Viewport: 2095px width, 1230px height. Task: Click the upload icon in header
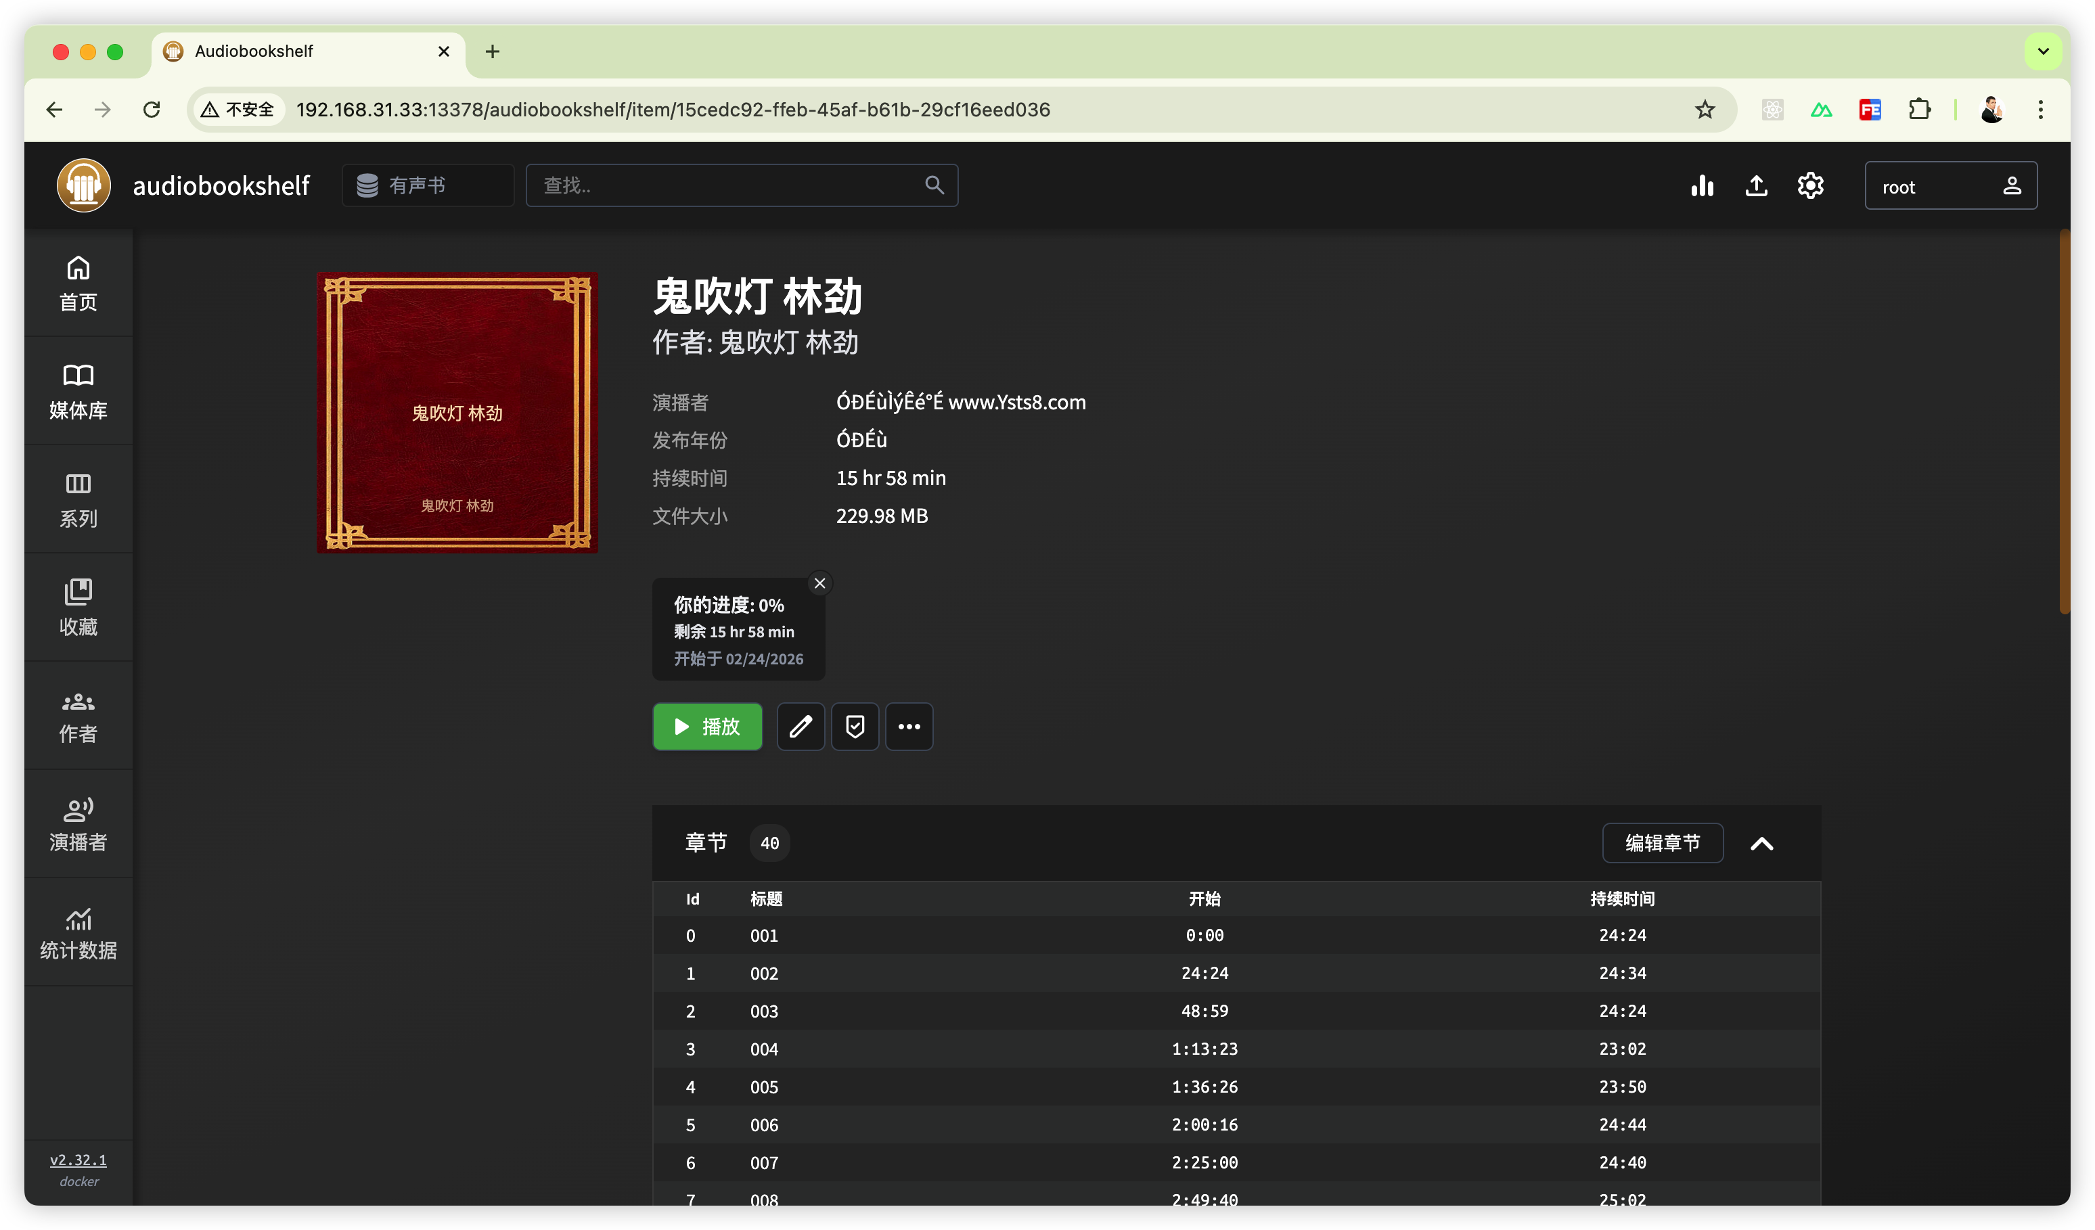tap(1756, 185)
